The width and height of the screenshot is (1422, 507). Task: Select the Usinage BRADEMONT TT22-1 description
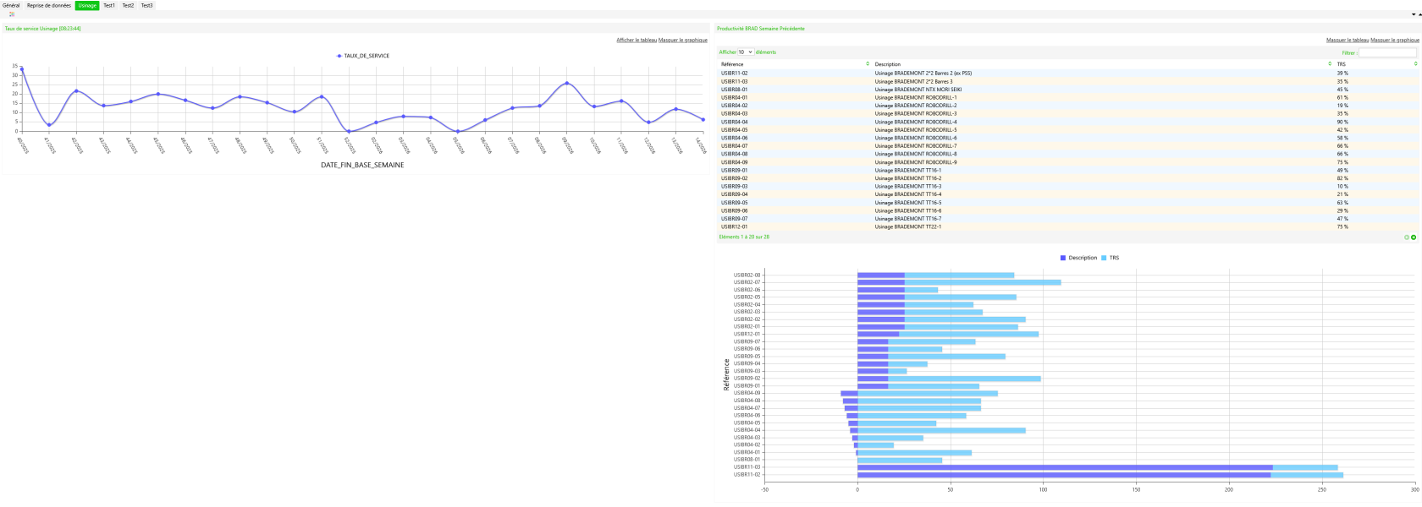point(907,226)
